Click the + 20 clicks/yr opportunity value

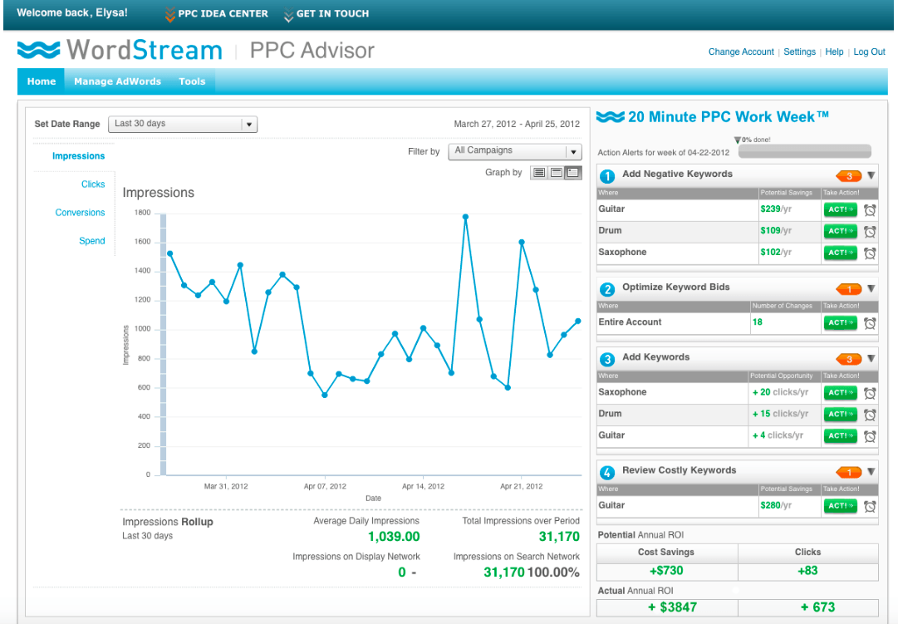point(781,392)
